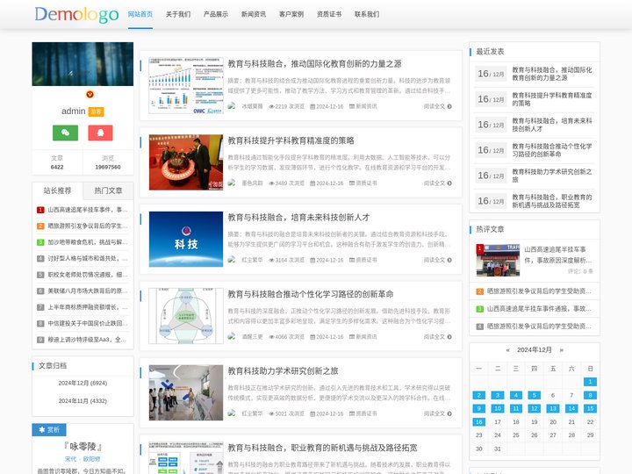632x474 pixels.
Task: Open article 教育与科技融合推动个性化学习路径的创新革命
Action: (x=311, y=294)
